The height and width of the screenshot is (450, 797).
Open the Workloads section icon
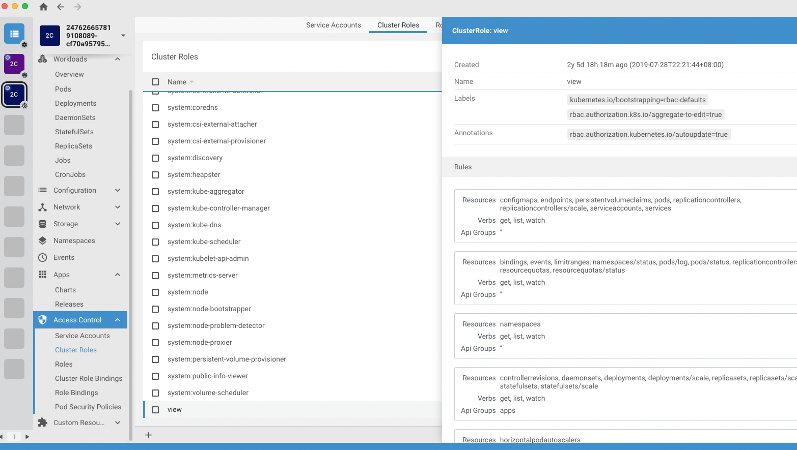(43, 59)
